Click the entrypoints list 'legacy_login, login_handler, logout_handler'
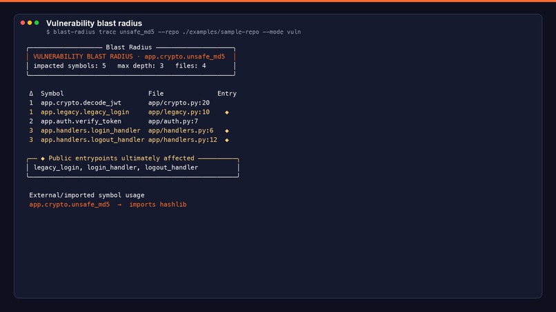The image size is (556, 312). click(116, 167)
